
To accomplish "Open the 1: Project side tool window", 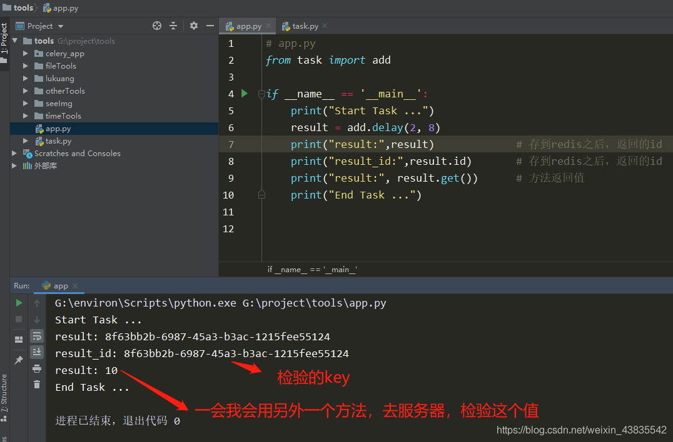I will point(4,42).
